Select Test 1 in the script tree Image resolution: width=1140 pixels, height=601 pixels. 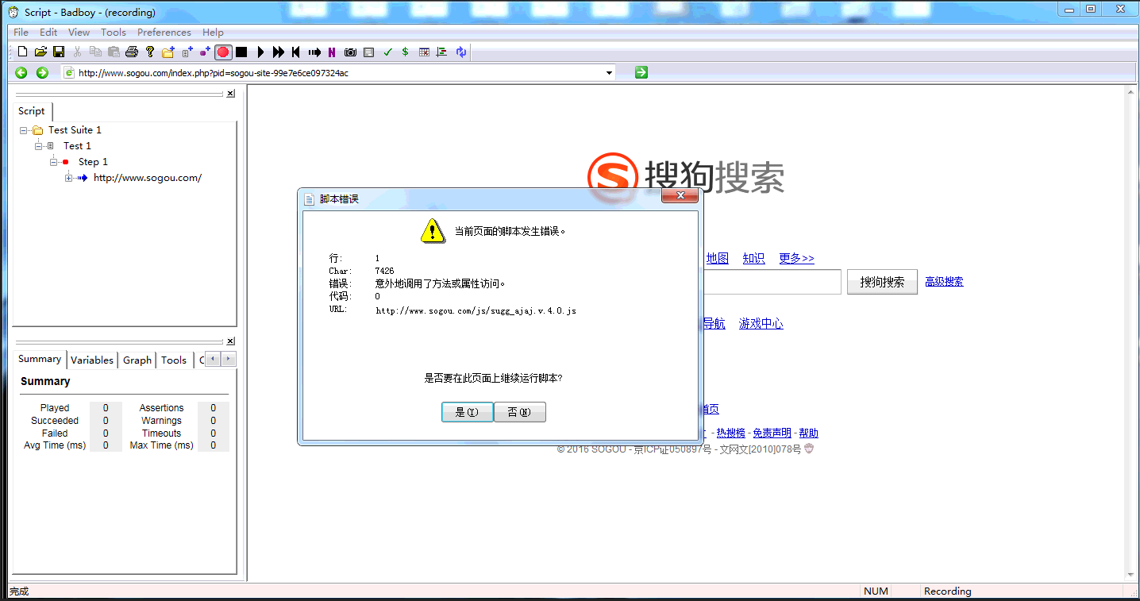77,146
